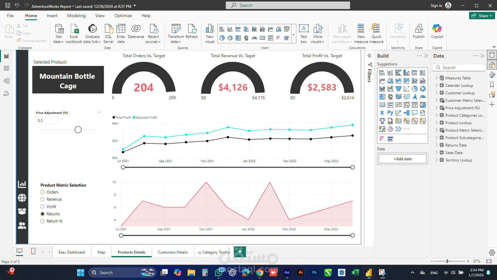Switch to Table view in left rail
This screenshot has width=497, height=280.
point(7,68)
